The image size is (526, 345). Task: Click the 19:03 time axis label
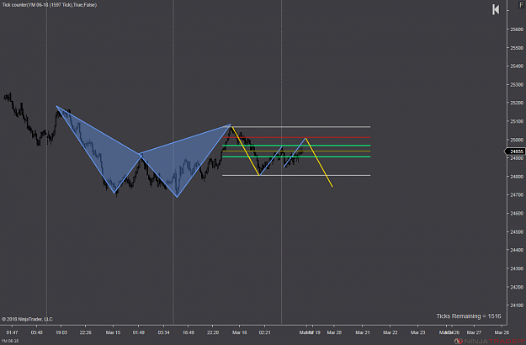(x=61, y=332)
